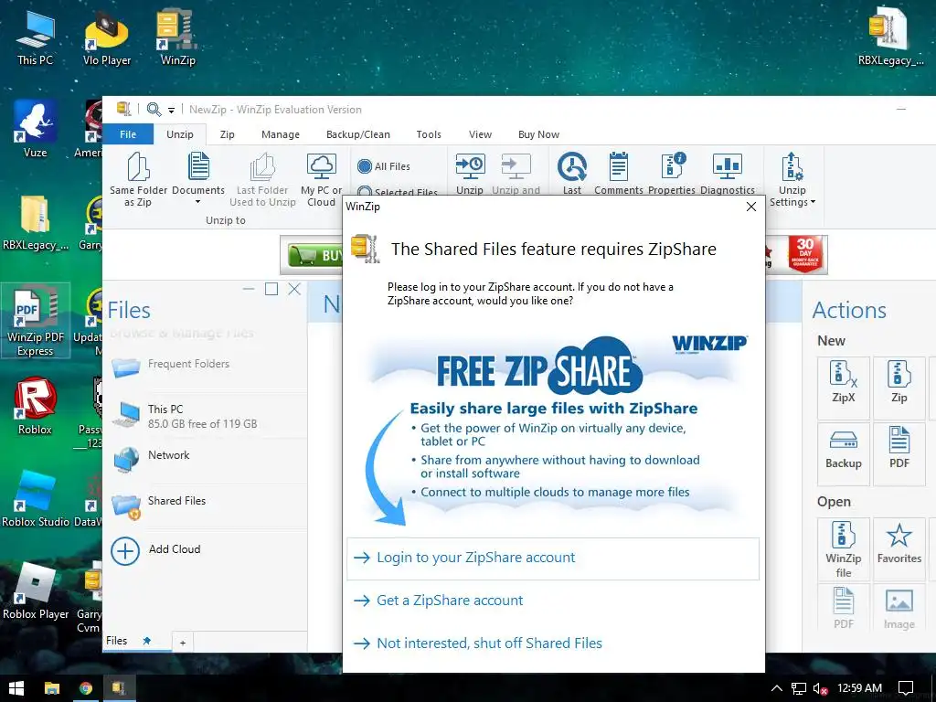Open the notification center

[x=906, y=688]
